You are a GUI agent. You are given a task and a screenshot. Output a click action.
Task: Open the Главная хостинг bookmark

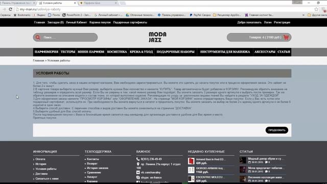pos(259,15)
